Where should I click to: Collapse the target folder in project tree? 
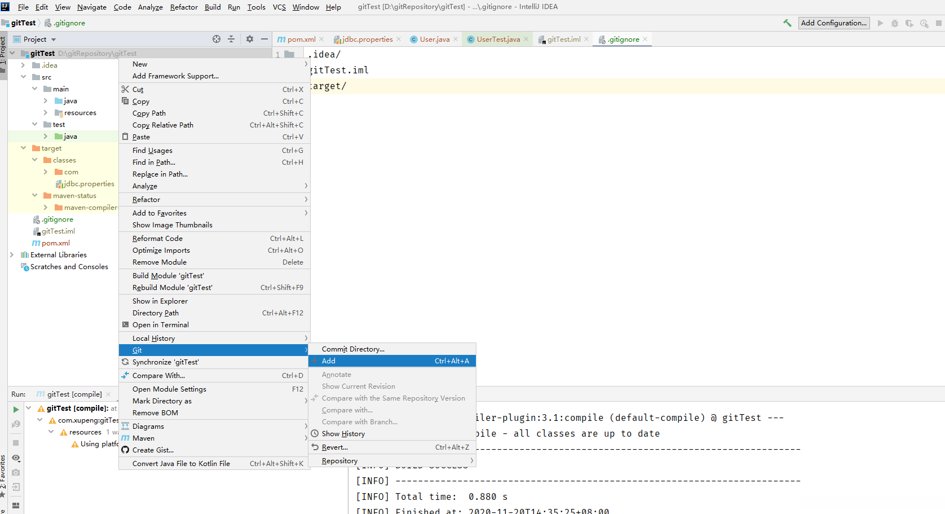[x=23, y=148]
